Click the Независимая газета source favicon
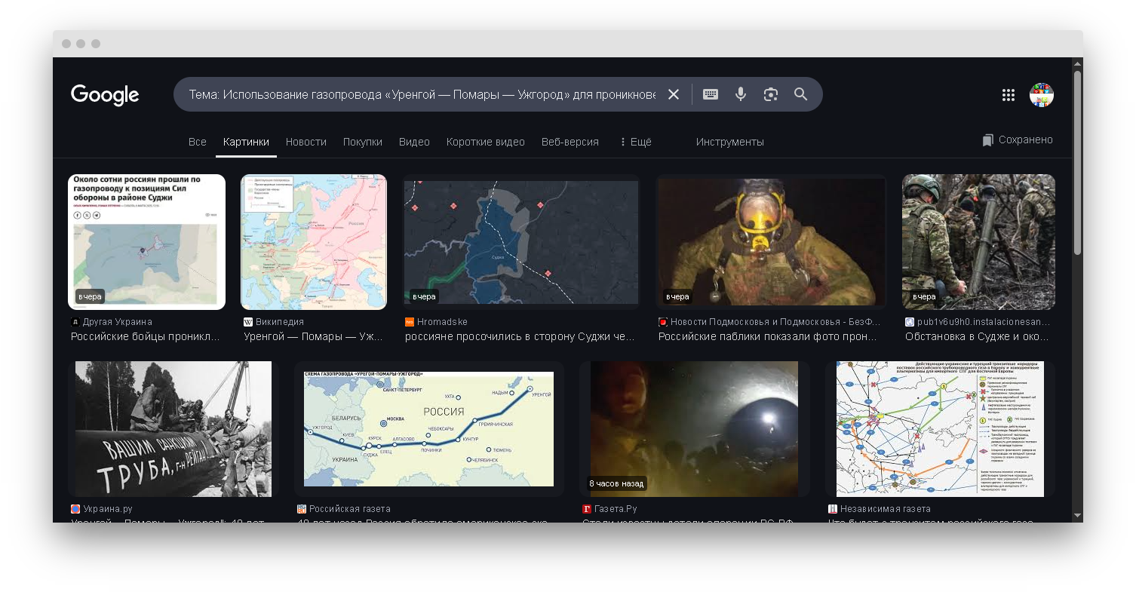The width and height of the screenshot is (1136, 598). point(833,509)
